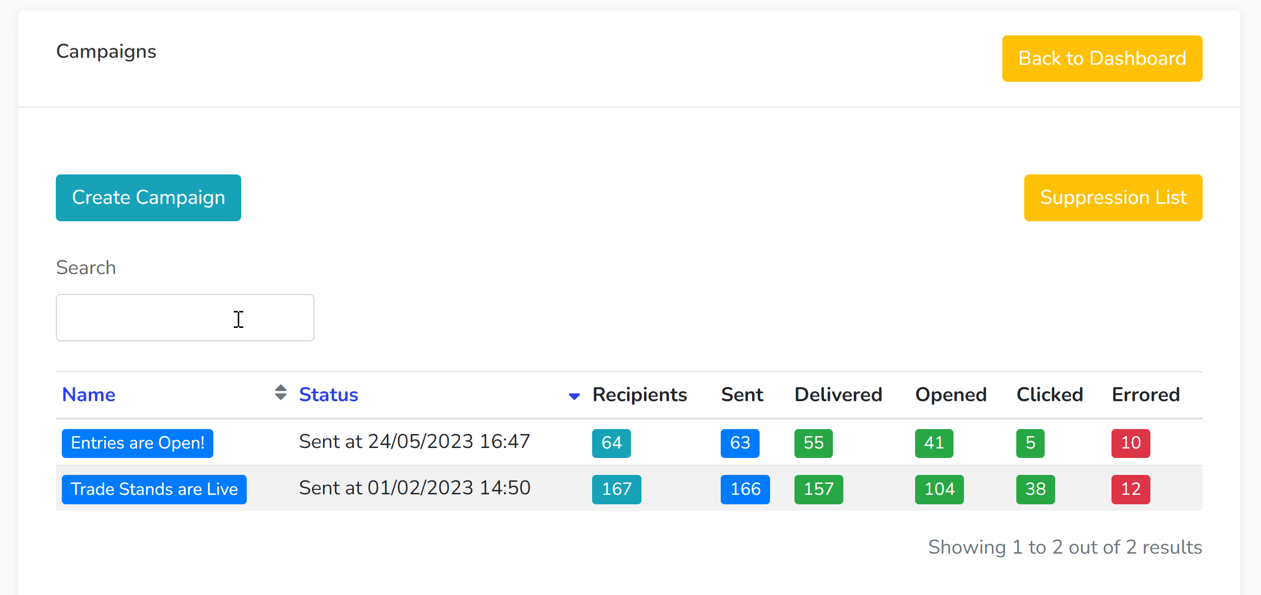Click the Sent column header
Screen dimensions: 1261x595
pos(742,395)
